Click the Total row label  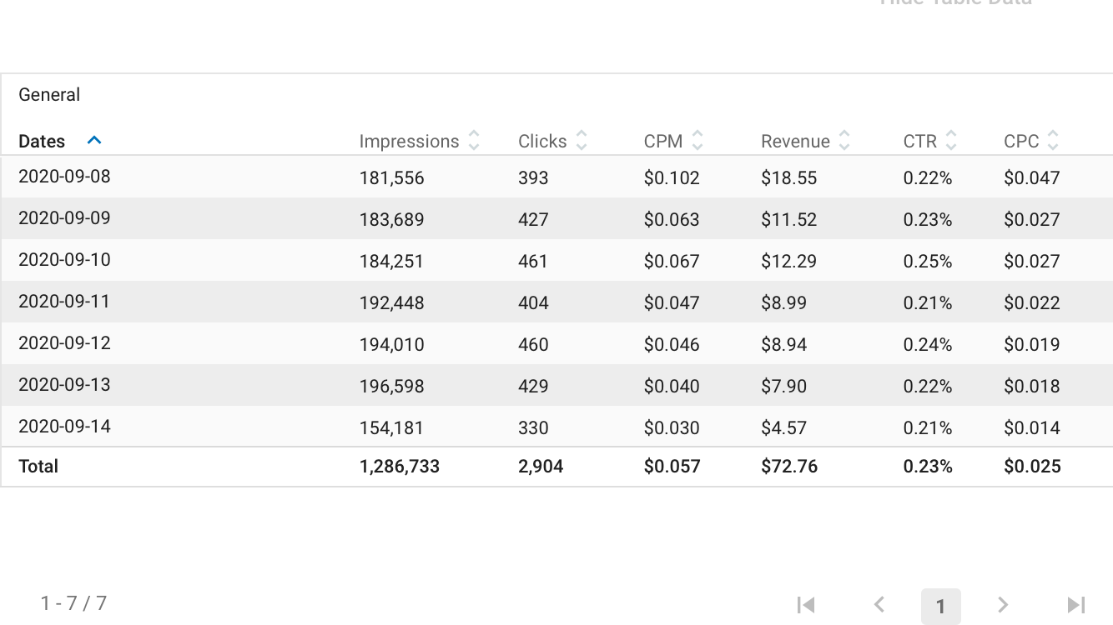(38, 467)
